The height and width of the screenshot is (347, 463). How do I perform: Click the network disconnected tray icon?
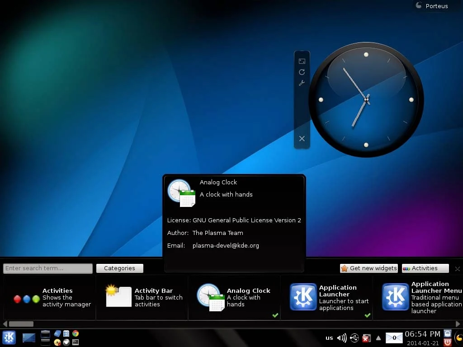pos(366,338)
